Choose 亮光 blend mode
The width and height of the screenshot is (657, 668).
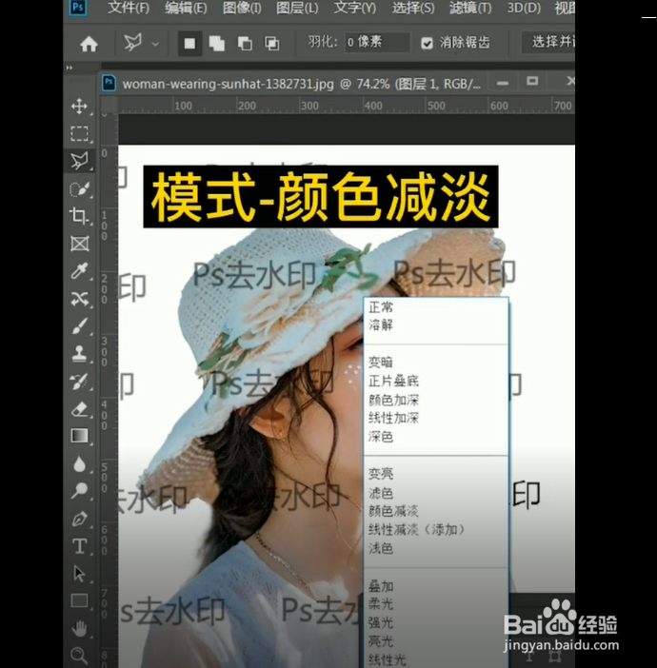tap(381, 641)
